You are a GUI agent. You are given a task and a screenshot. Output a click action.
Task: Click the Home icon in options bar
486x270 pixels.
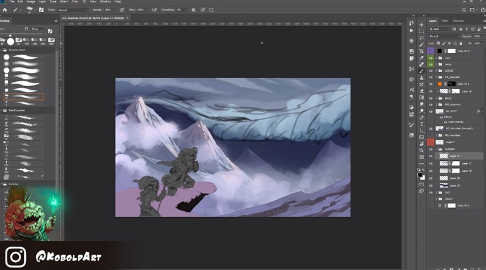5,10
